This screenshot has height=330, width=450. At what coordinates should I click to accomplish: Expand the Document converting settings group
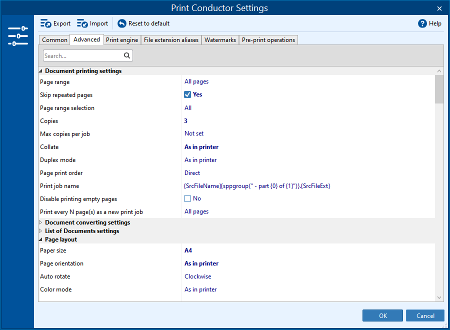[40, 222]
